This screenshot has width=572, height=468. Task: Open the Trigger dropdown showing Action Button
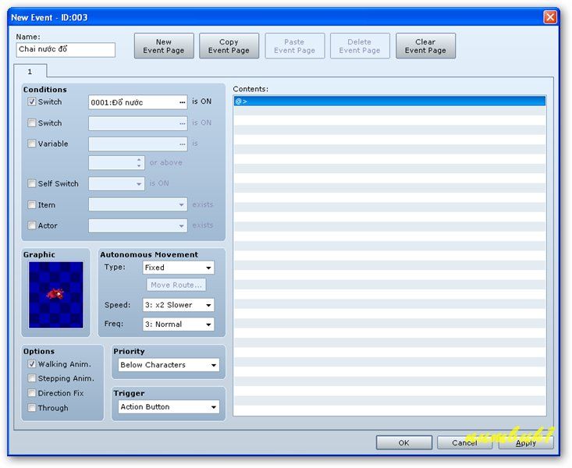[169, 407]
